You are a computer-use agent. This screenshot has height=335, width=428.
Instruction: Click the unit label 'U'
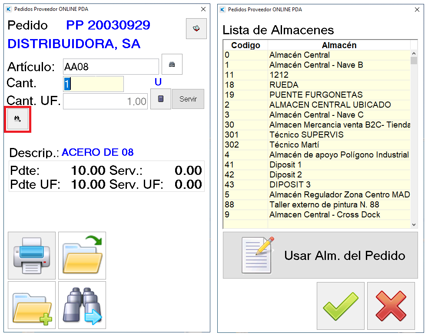point(158,82)
